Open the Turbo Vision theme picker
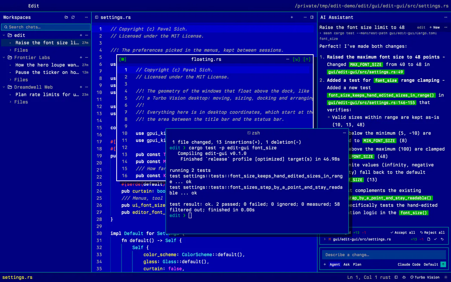This screenshot has width=451, height=282. click(425, 277)
